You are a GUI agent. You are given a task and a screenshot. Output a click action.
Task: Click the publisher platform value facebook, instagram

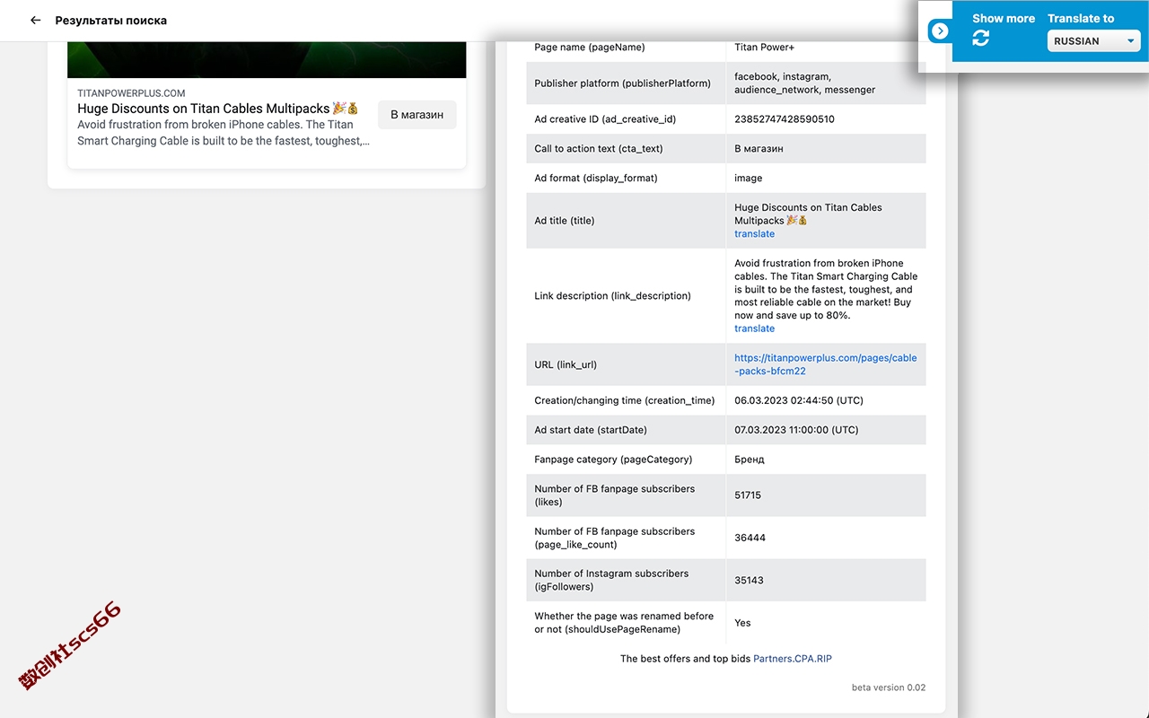[804, 83]
